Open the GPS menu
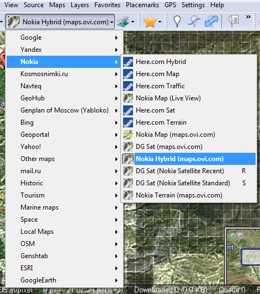Screen dimensions: 260x294 (x=170, y=5)
